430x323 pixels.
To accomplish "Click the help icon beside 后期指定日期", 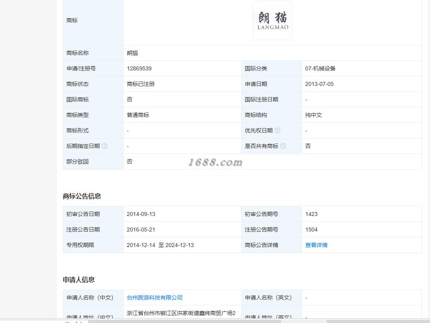I will click(105, 146).
